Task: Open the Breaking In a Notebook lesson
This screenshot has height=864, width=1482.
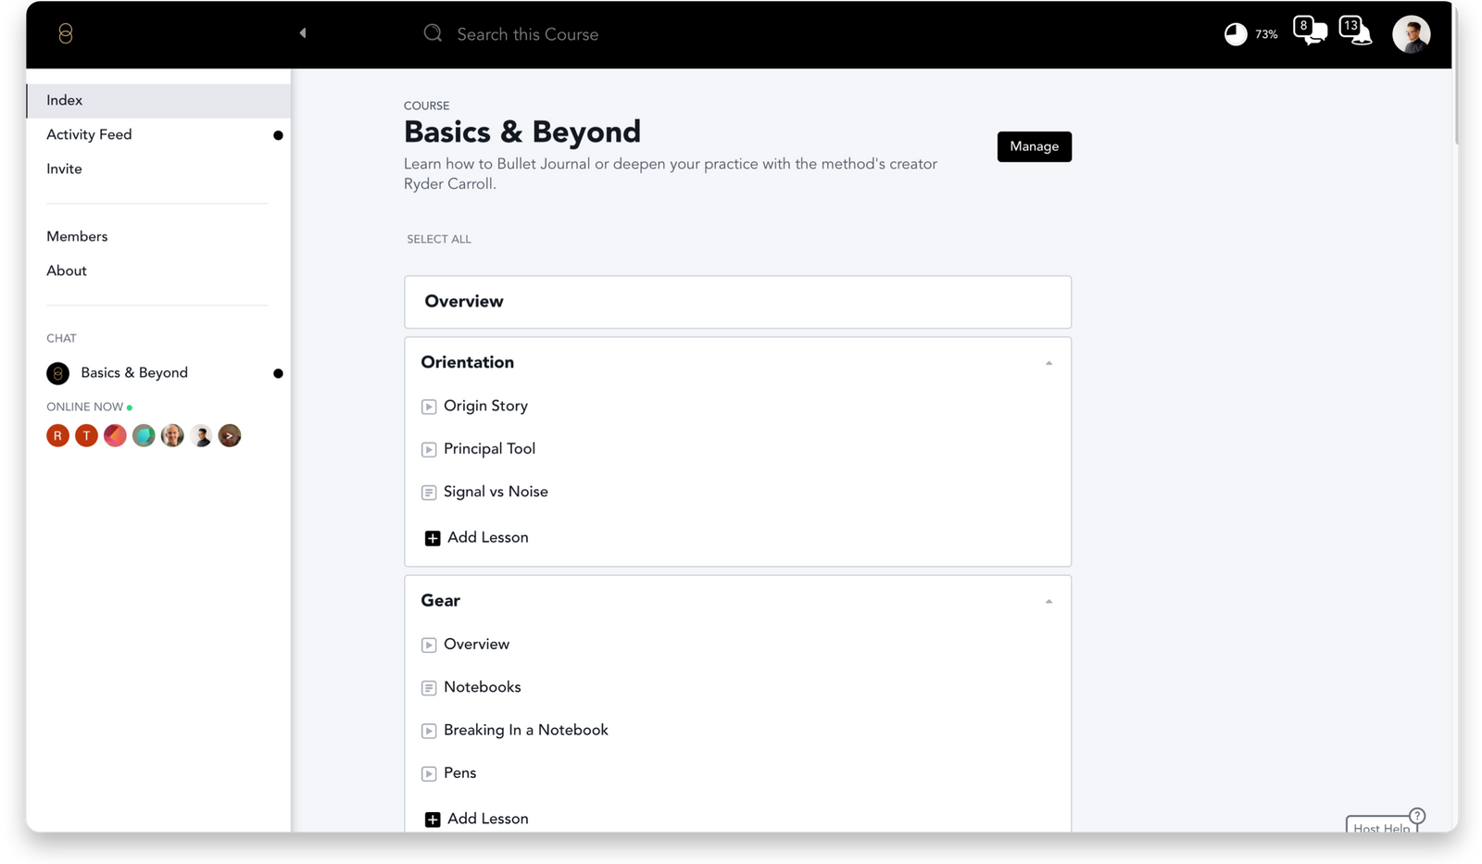Action: point(525,730)
